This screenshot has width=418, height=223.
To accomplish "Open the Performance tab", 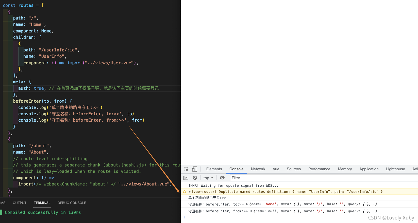I will tap(319, 169).
